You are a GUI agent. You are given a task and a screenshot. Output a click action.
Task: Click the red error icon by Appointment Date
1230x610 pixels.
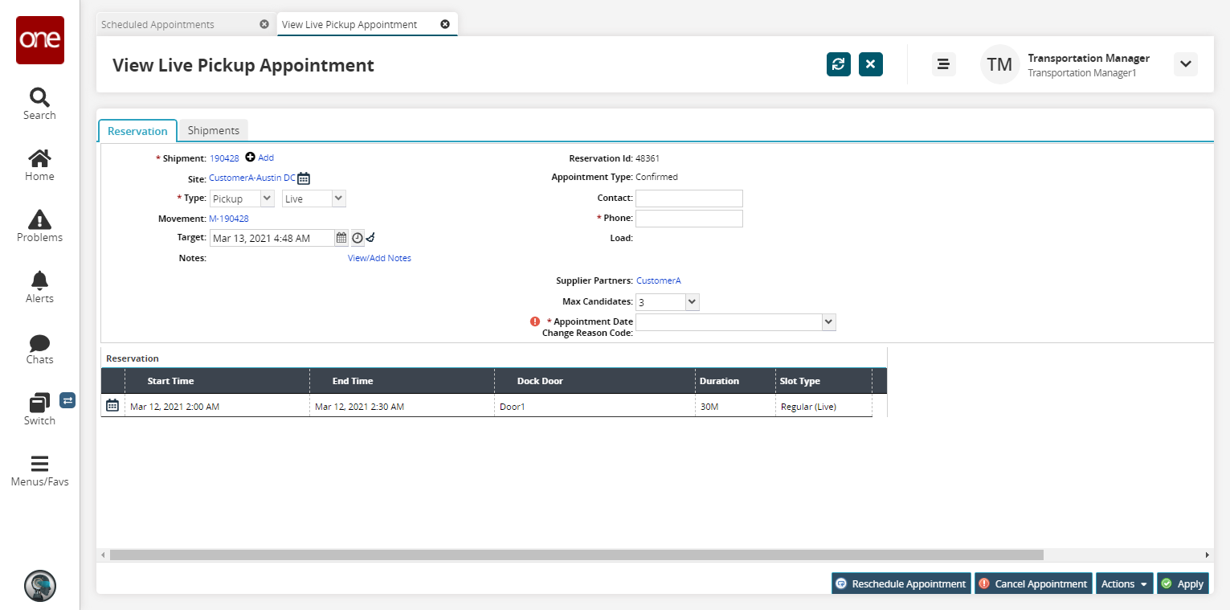[535, 321]
